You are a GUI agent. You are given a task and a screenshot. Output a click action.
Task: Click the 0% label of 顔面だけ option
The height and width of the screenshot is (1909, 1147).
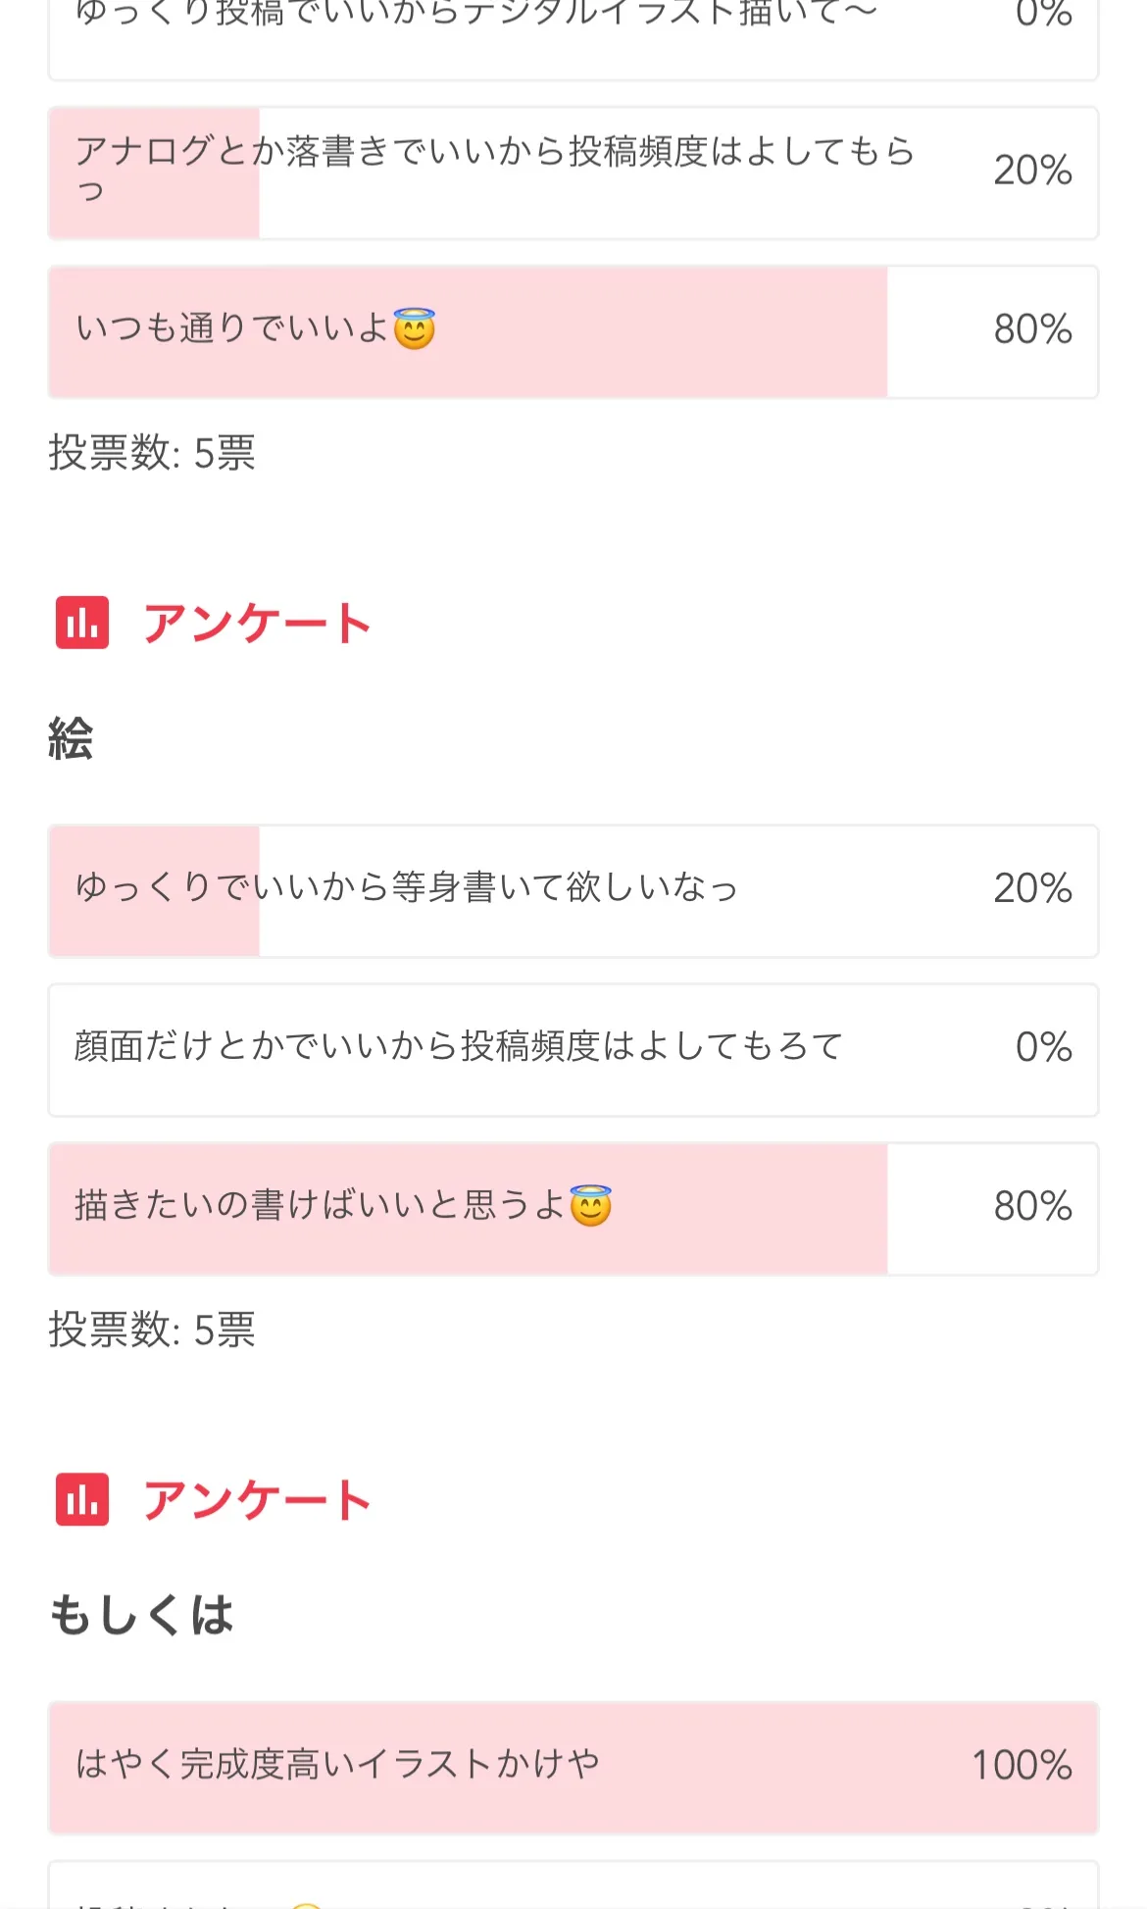[x=1043, y=1047]
